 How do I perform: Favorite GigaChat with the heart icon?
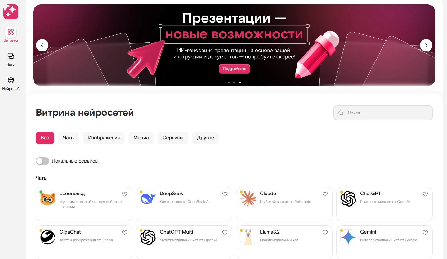click(x=125, y=233)
